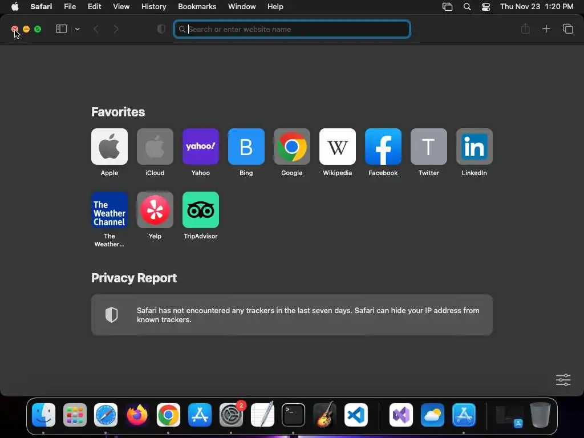Image resolution: width=584 pixels, height=438 pixels.
Task: Open The Weather Channel favorite
Action: (x=109, y=210)
